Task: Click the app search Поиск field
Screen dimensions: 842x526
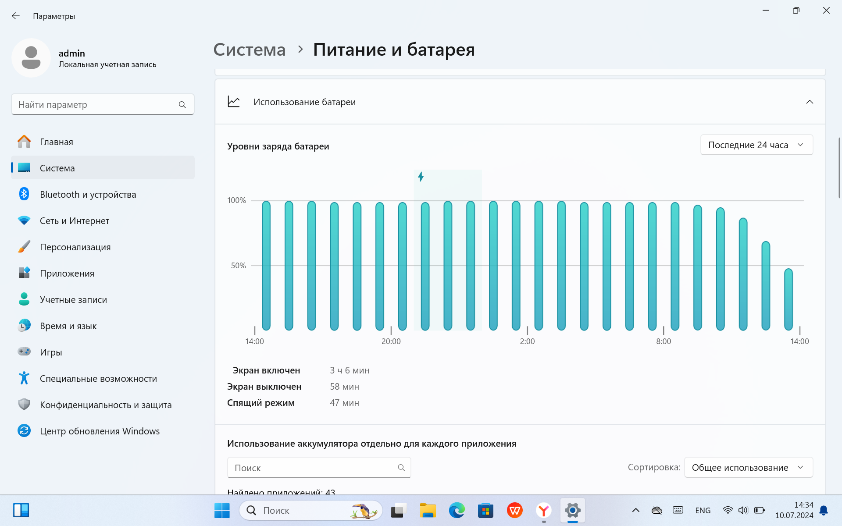Action: pos(319,468)
